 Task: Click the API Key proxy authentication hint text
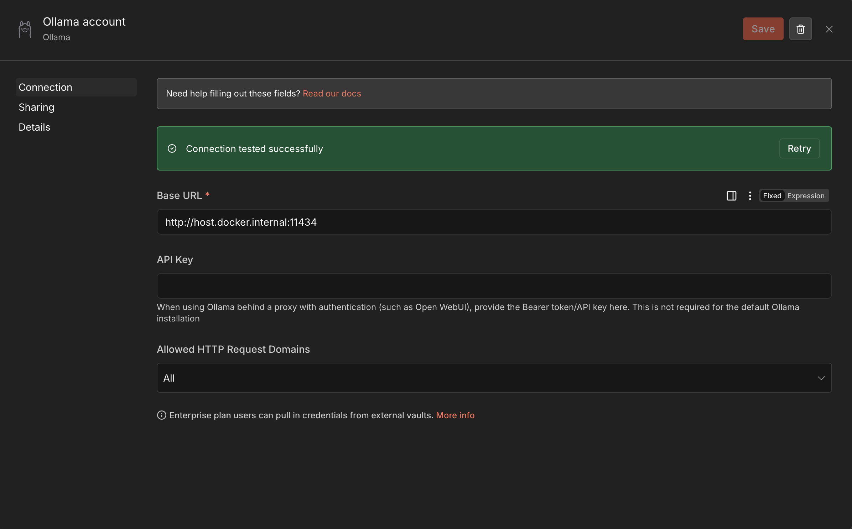click(x=478, y=313)
